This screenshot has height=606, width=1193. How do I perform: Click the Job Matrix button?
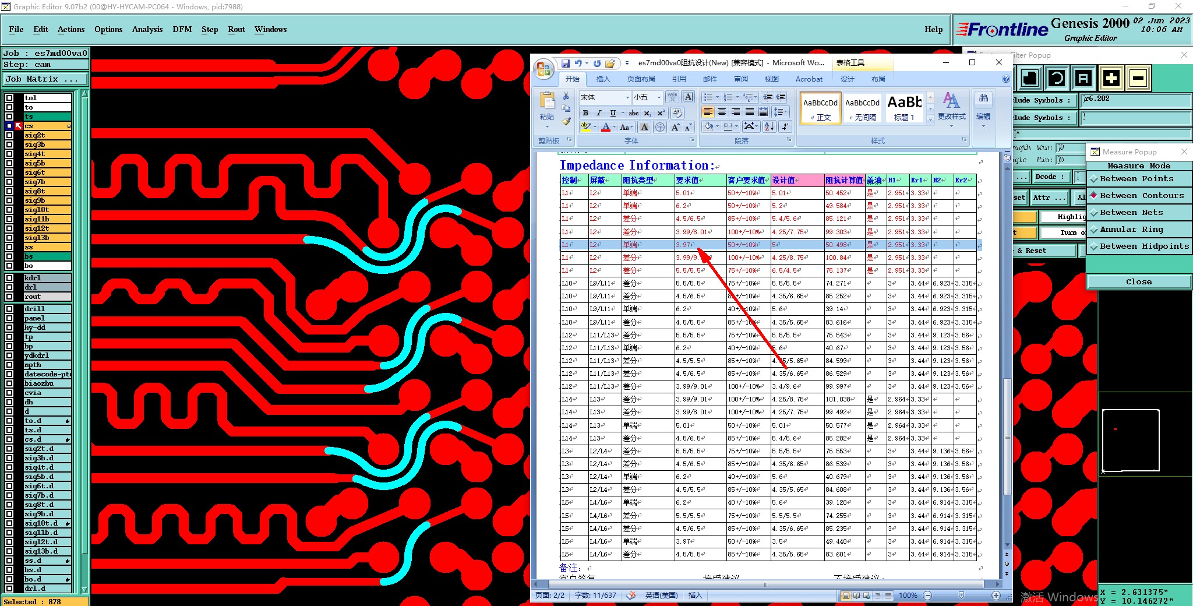tap(45, 79)
